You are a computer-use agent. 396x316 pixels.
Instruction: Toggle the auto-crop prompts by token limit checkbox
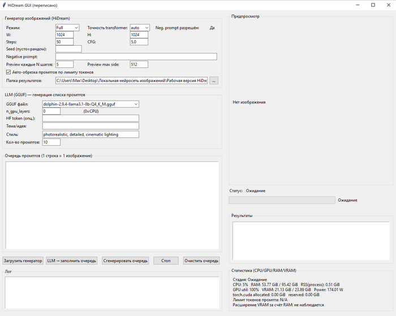[8, 72]
